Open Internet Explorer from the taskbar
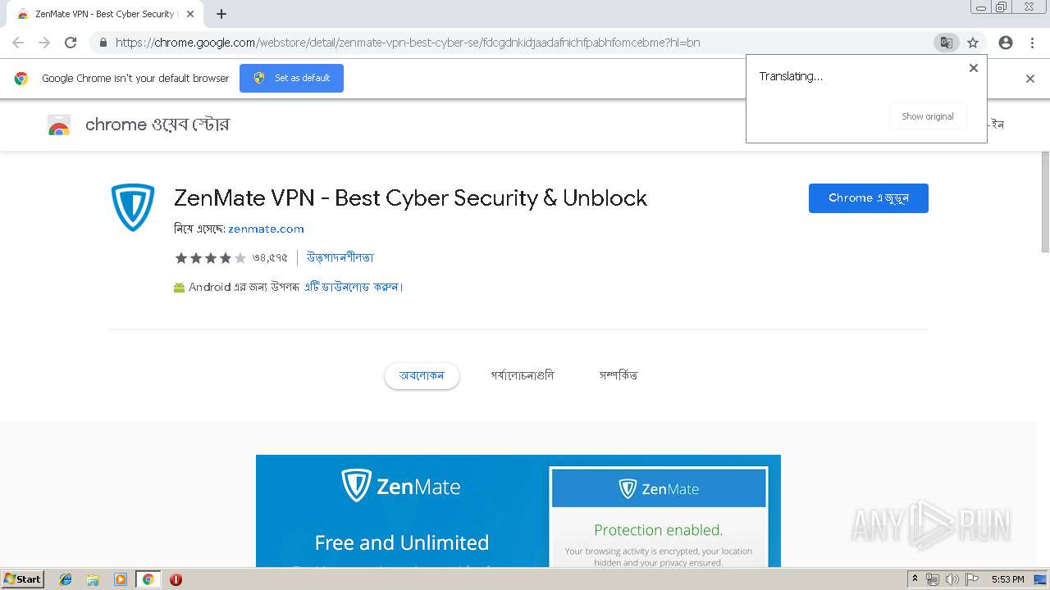1050x590 pixels. pyautogui.click(x=66, y=579)
